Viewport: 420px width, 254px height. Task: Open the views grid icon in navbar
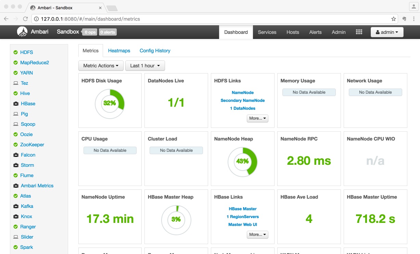(359, 32)
